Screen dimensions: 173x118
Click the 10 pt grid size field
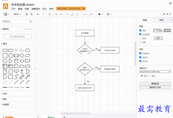coord(157,31)
